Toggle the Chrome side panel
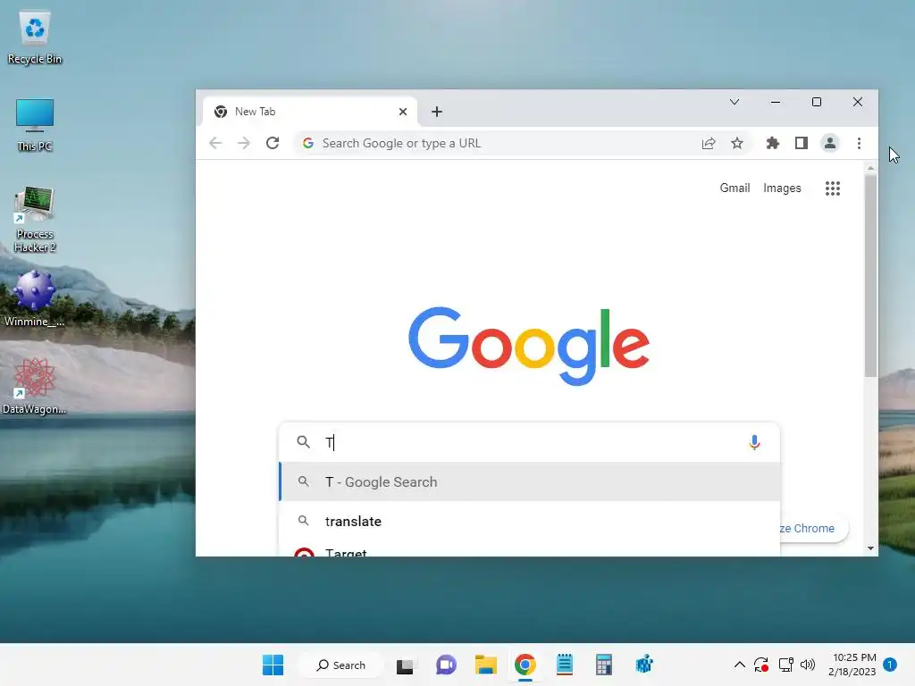Viewport: 915px width, 686px height. (802, 143)
